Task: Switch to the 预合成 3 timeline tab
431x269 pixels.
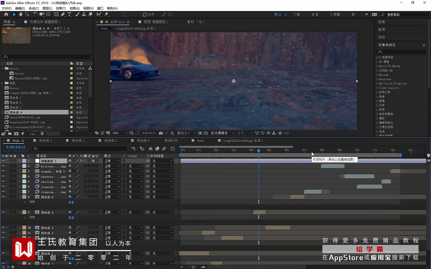Action: (45, 140)
